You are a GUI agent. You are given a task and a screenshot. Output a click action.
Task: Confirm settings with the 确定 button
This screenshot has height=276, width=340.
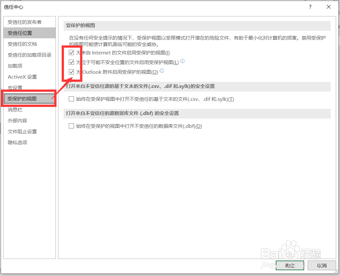tap(290, 265)
